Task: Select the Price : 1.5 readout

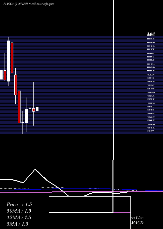Action: 19,204
